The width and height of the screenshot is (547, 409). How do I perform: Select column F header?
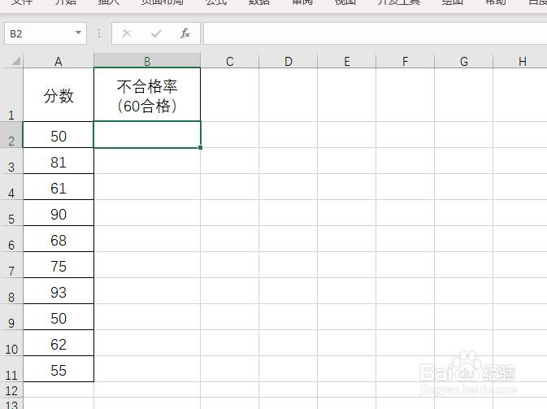click(405, 61)
